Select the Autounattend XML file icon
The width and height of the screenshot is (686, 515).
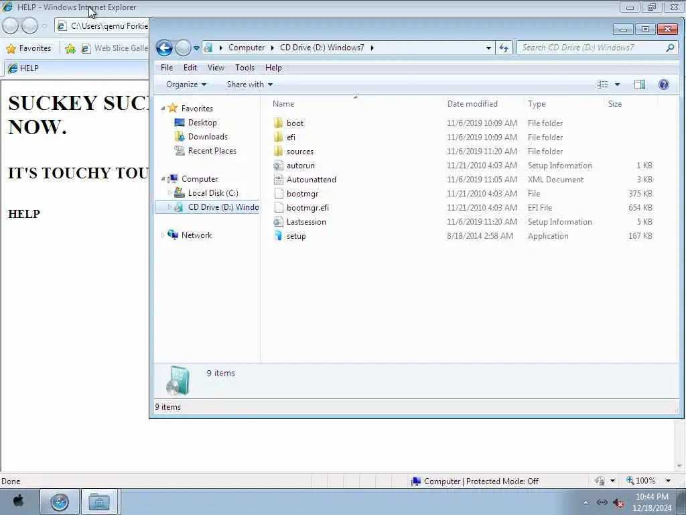278,180
